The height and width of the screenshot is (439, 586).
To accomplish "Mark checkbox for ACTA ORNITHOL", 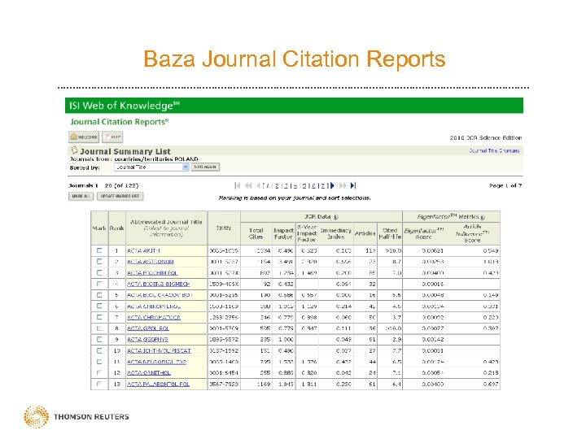I will [99, 372].
